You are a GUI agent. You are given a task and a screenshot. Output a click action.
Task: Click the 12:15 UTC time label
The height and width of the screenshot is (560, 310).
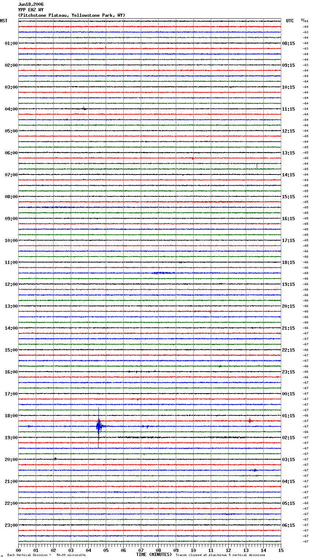288,131
